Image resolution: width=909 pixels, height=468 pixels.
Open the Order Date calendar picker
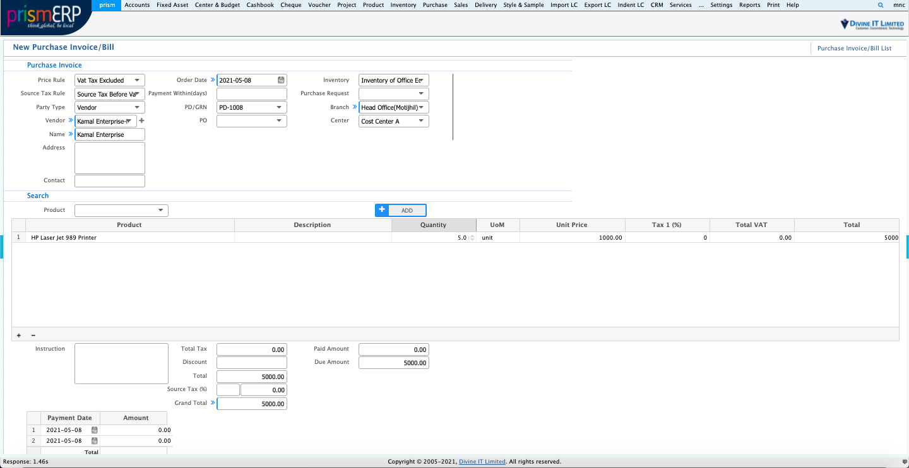coord(280,80)
